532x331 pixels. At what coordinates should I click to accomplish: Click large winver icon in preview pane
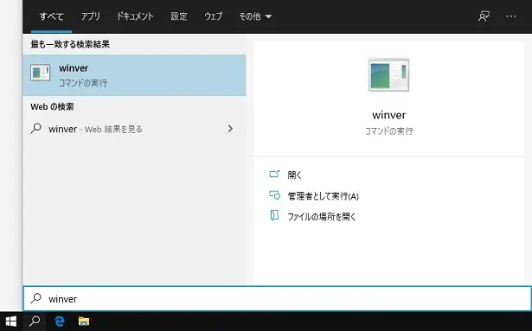click(x=388, y=74)
